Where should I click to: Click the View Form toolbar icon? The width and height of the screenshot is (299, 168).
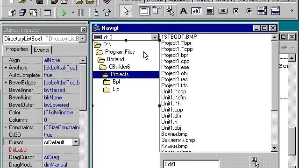23,13
